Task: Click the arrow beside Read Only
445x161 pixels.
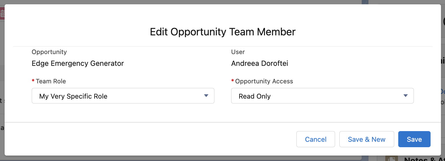Action: (x=405, y=96)
